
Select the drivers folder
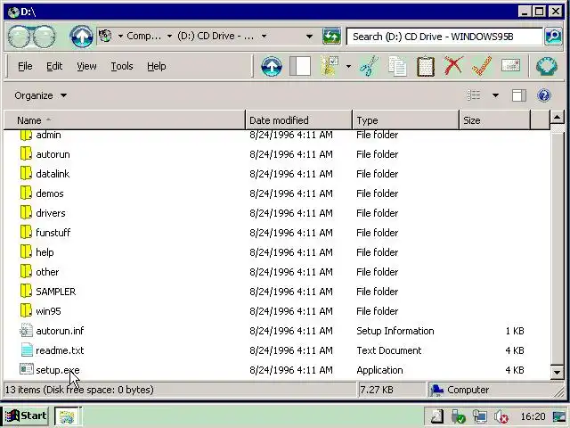pyautogui.click(x=43, y=213)
